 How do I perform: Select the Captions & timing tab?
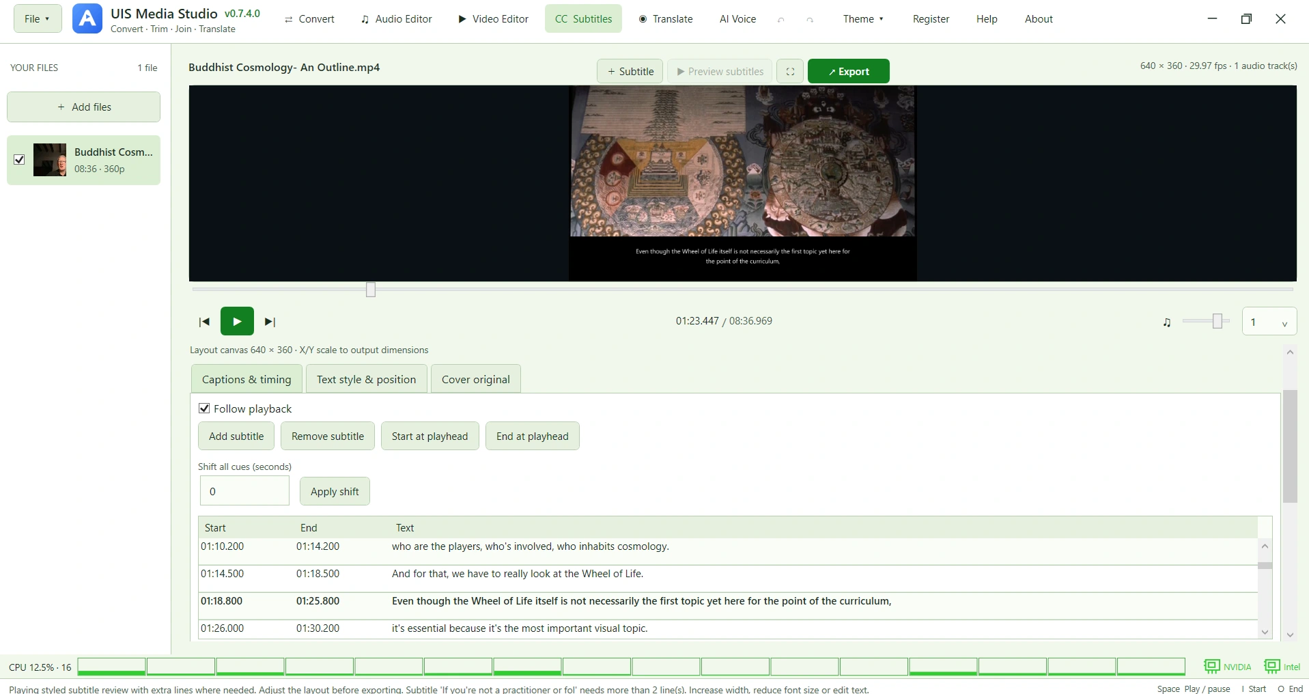247,379
